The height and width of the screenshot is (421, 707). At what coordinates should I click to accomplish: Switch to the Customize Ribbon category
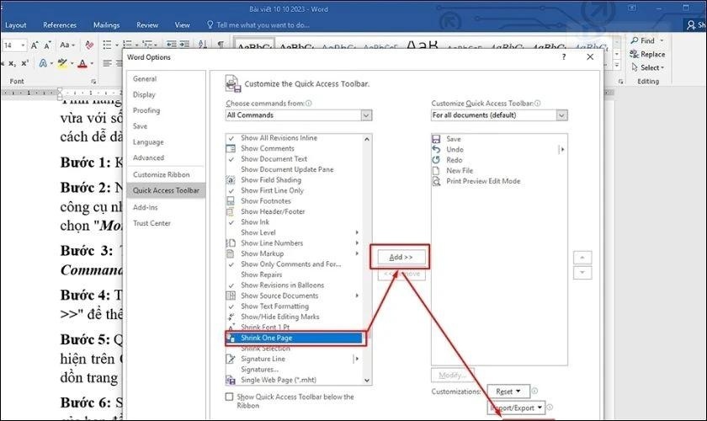pyautogui.click(x=160, y=174)
